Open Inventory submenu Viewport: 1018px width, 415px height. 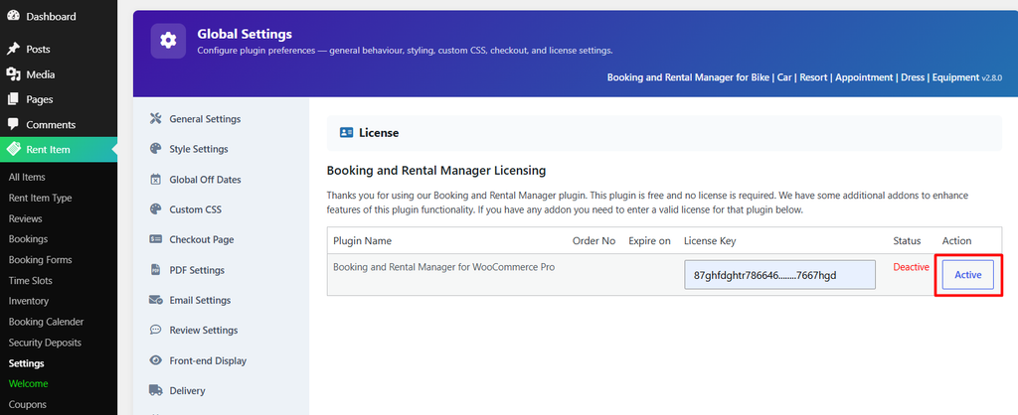coord(29,301)
